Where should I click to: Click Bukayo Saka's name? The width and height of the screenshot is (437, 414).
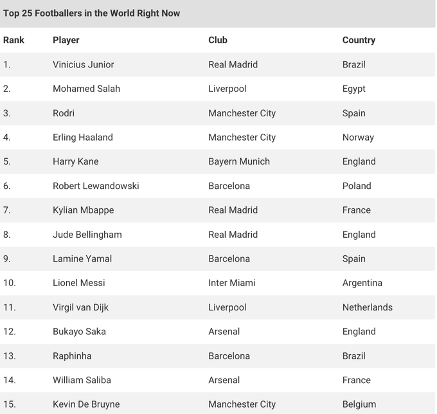pyautogui.click(x=79, y=332)
